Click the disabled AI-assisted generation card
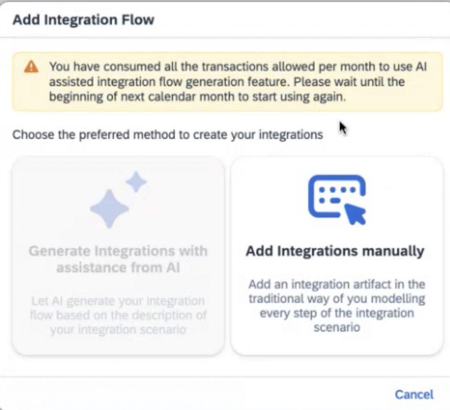 point(118,256)
